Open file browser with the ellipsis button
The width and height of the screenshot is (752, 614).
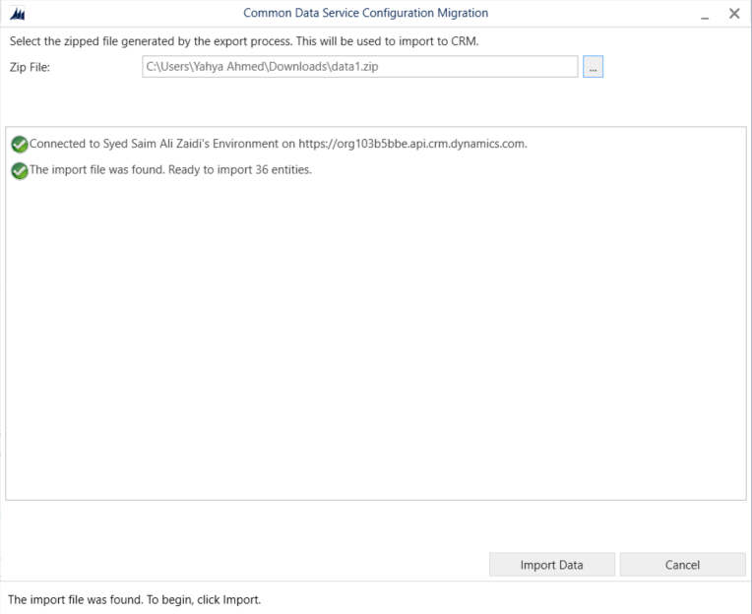click(x=593, y=67)
